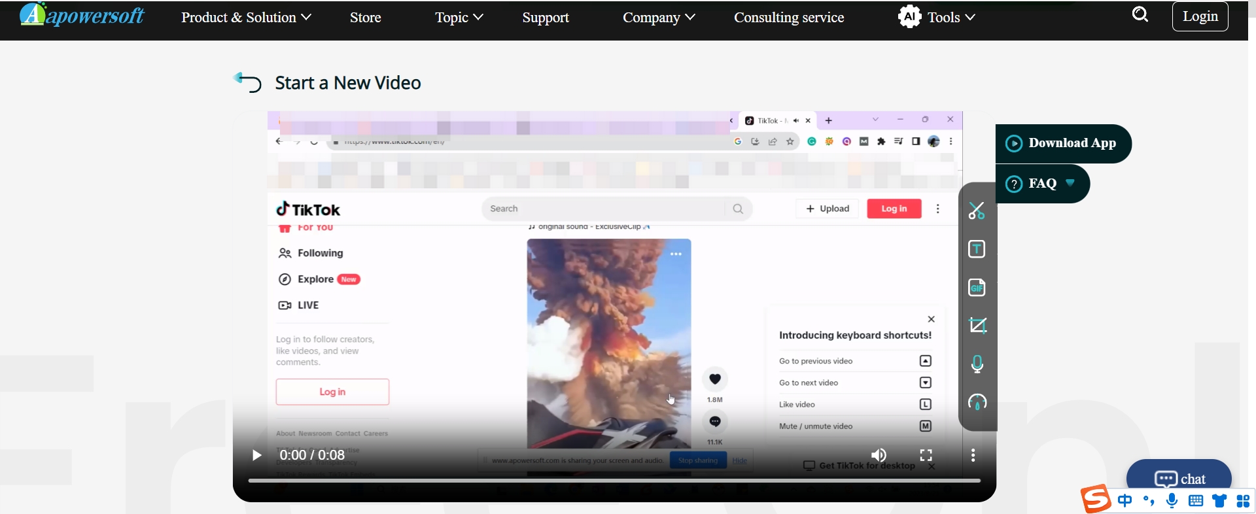Click the Apowersoft logo
Screen dimensions: 1256x514
click(82, 14)
